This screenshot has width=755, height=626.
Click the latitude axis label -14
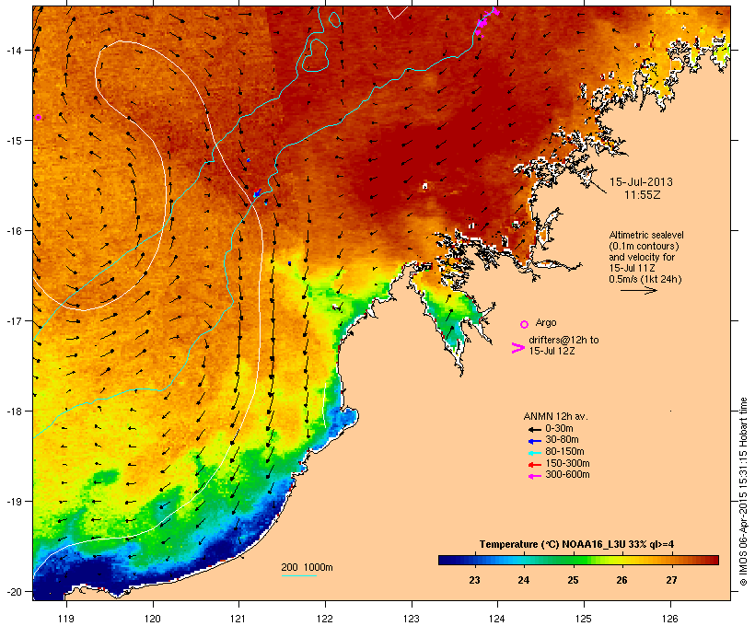(14, 50)
